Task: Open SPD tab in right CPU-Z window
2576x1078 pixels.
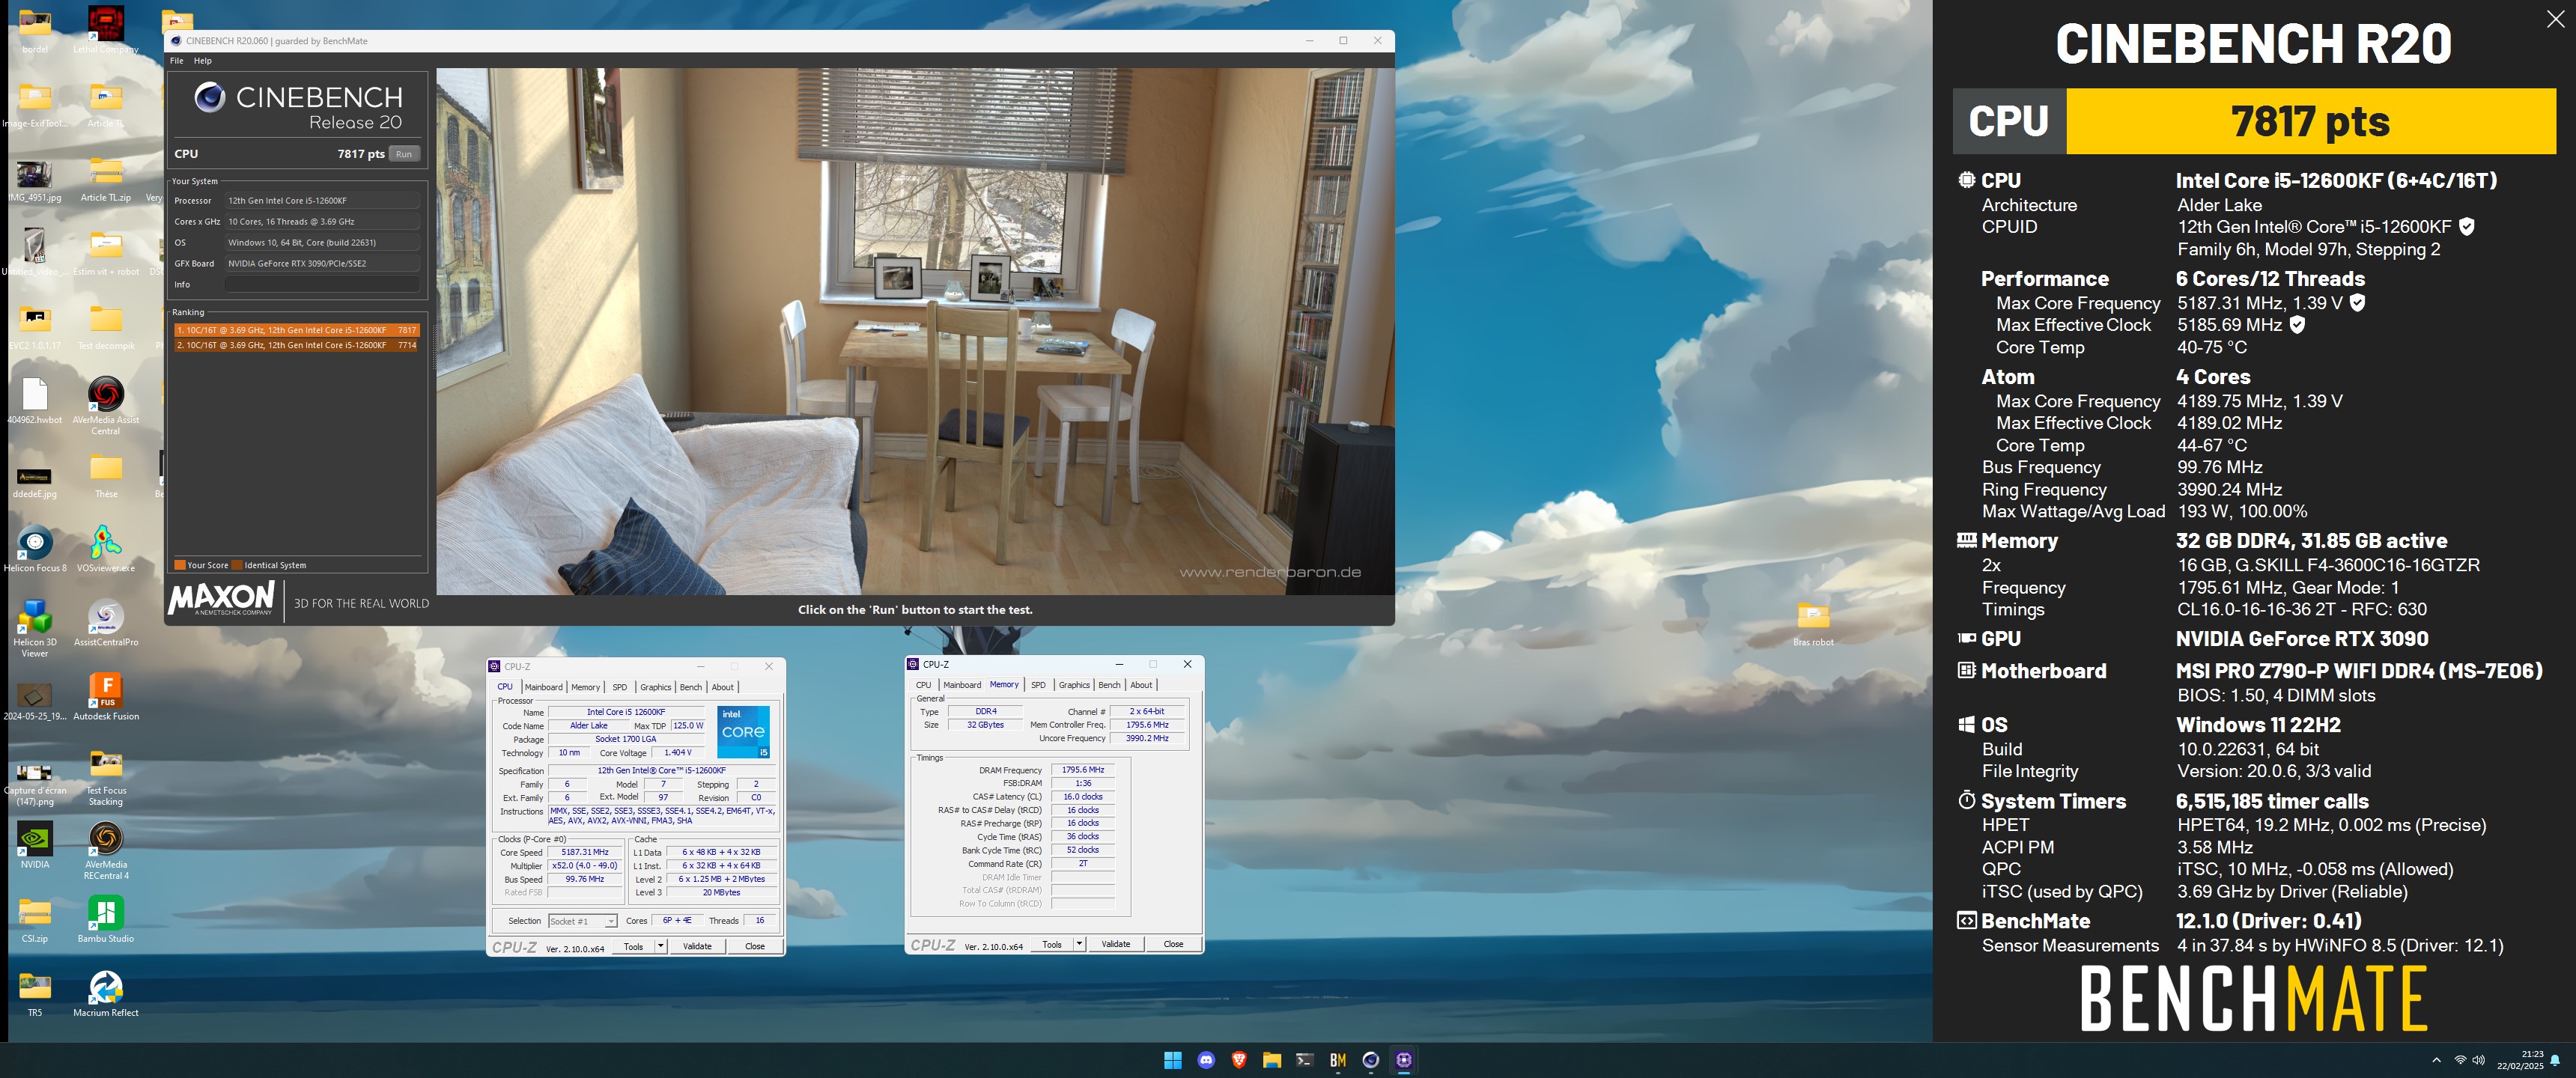Action: point(1038,685)
